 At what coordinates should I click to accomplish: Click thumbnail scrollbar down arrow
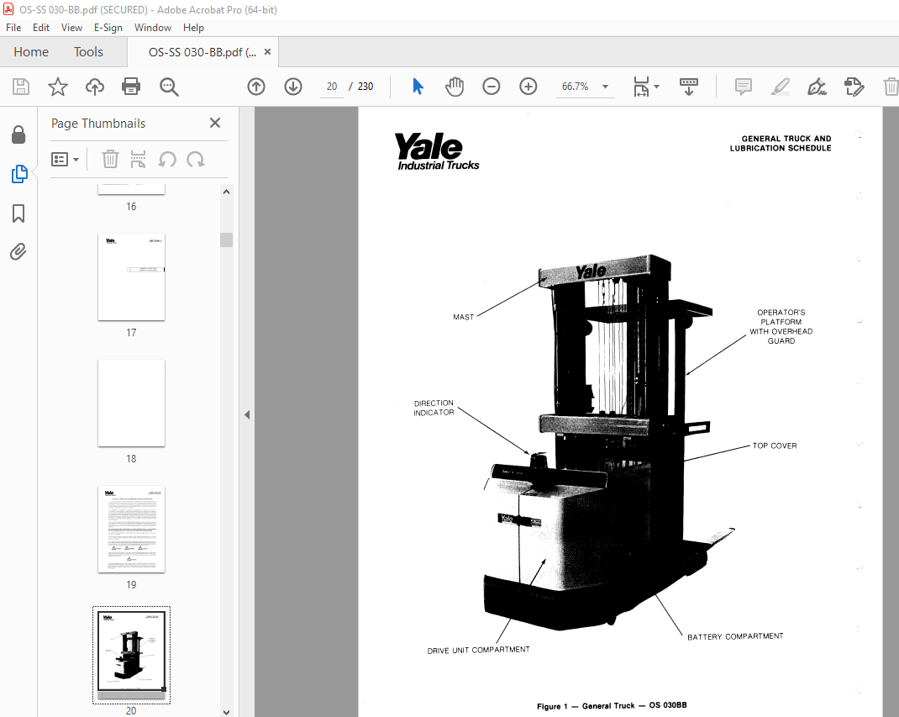[x=227, y=712]
